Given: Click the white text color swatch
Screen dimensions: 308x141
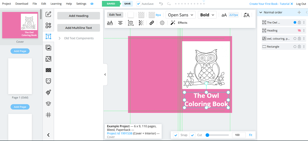Looking at the screenshot, I should click(131, 15).
